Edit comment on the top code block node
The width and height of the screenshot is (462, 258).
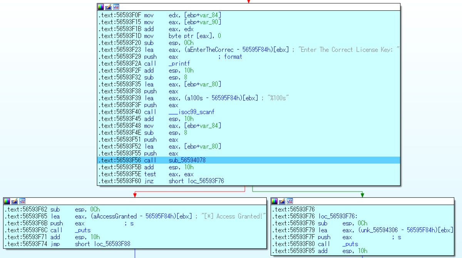[107, 7]
